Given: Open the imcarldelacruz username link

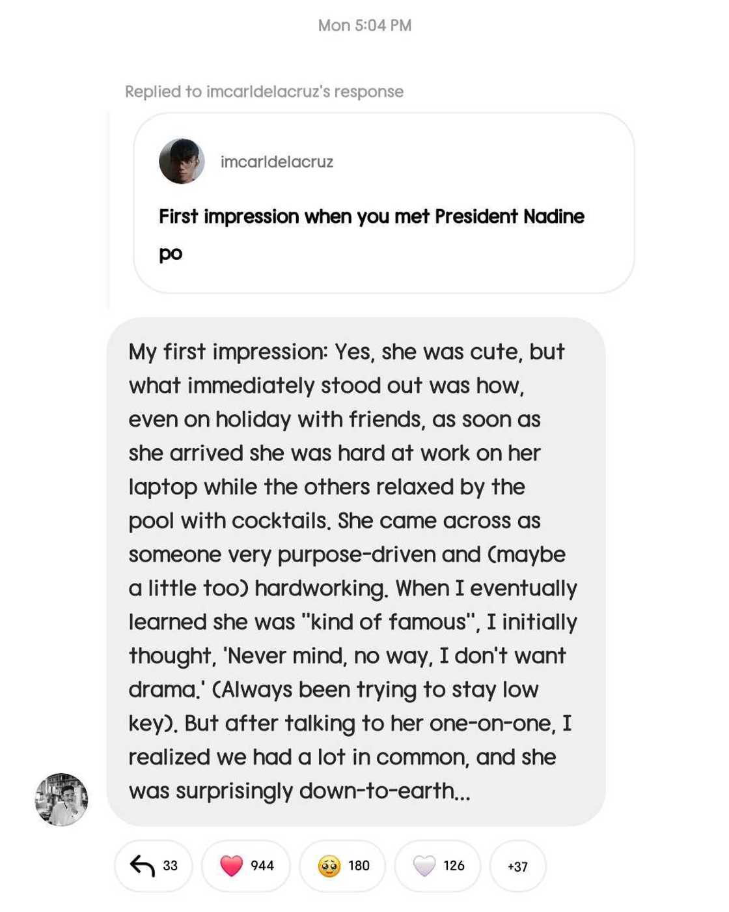Looking at the screenshot, I should pyautogui.click(x=277, y=162).
